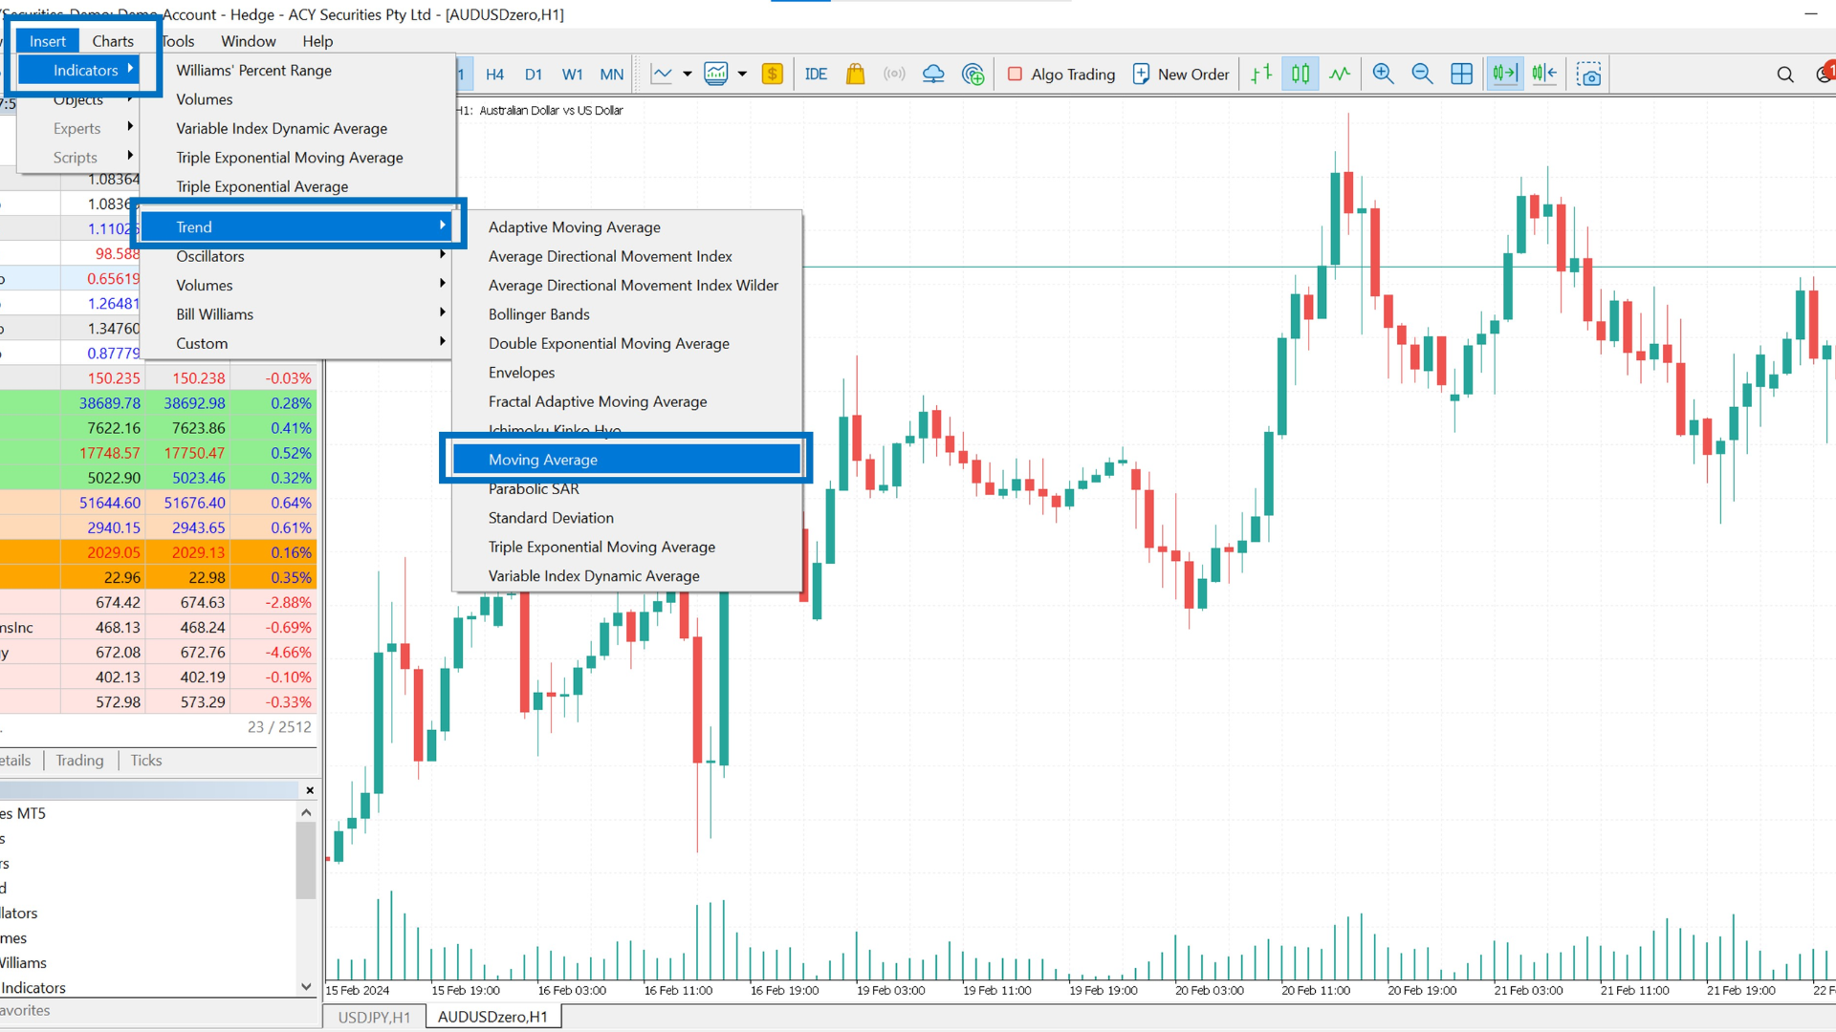The height and width of the screenshot is (1032, 1836).
Task: Zoom out on the chart
Action: [x=1422, y=75]
